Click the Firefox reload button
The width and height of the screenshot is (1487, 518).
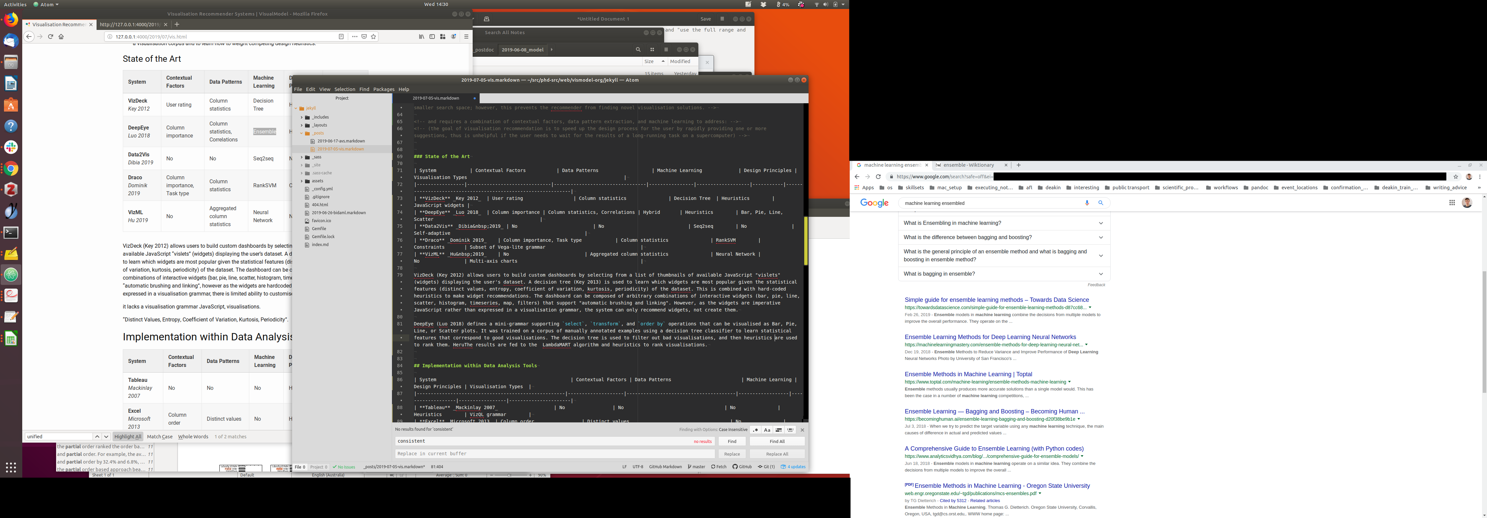(x=51, y=37)
